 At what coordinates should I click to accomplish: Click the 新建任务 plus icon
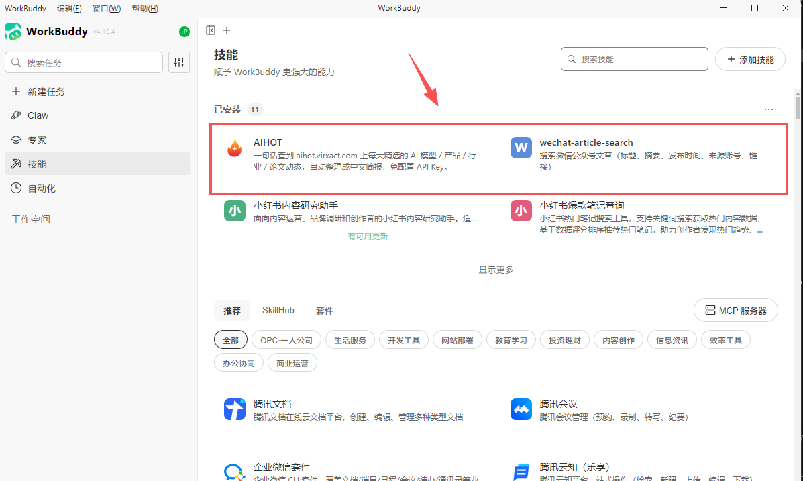(16, 91)
